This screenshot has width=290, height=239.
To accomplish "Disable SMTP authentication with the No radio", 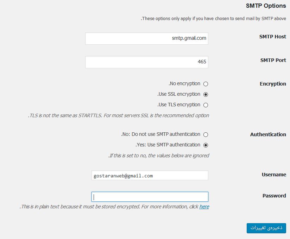I will [x=206, y=134].
